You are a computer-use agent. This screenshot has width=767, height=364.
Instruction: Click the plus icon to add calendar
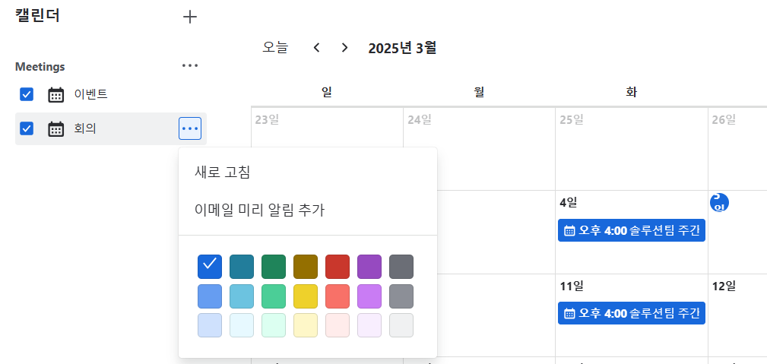coord(190,17)
